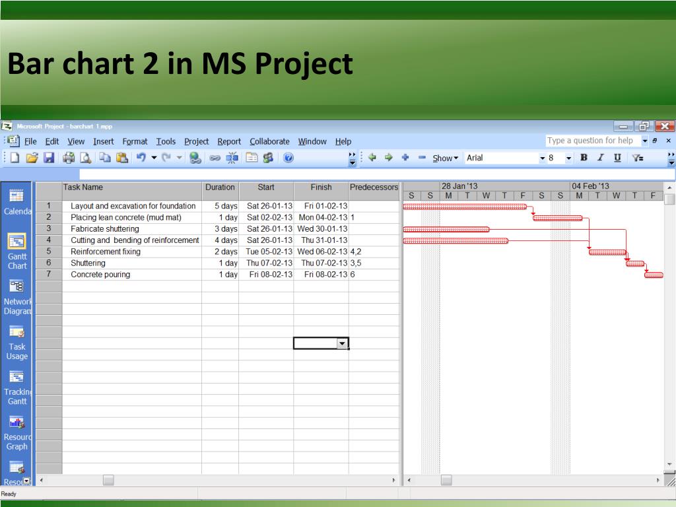
Task: Click the Assign Resources icon
Action: point(268,158)
